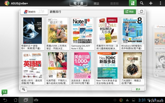Open the Windows 8 終極強化 book cover

[132, 30]
